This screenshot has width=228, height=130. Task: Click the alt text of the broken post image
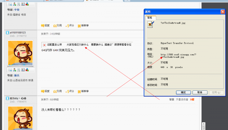click(89, 45)
